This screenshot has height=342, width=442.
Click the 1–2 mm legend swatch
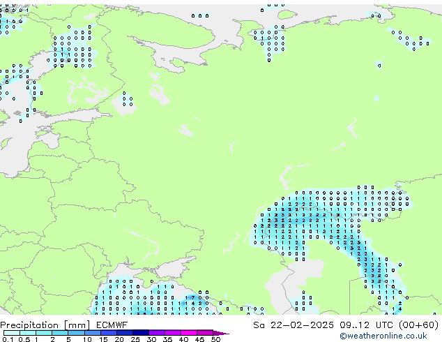(44, 333)
